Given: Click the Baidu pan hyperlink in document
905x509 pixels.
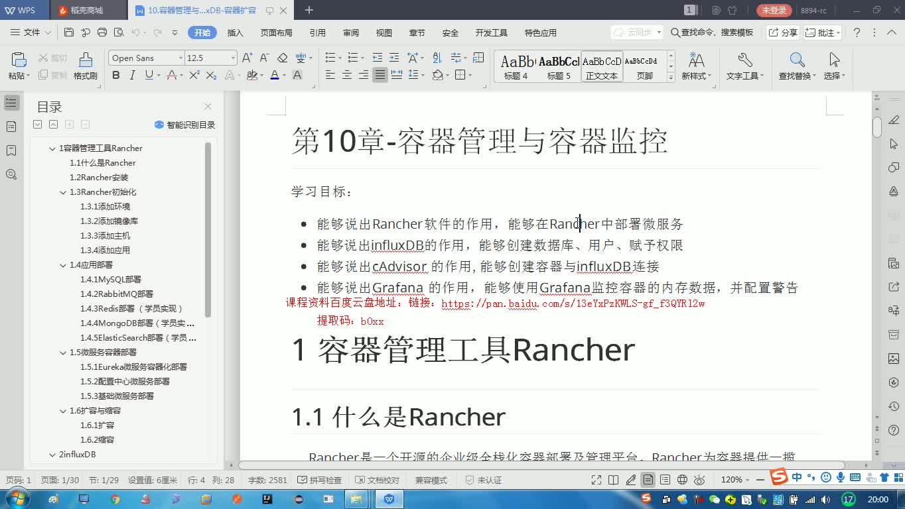Looking at the screenshot, I should [x=573, y=304].
